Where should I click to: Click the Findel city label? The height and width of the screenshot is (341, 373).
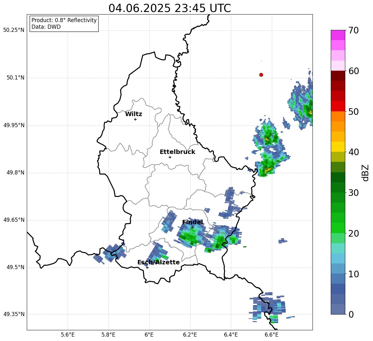(192, 222)
